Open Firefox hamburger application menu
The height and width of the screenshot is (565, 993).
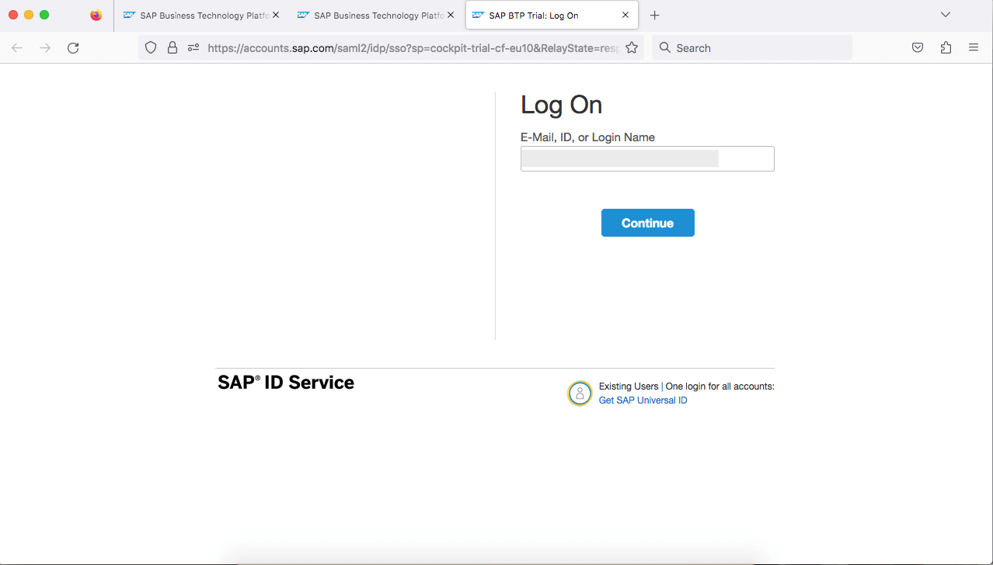click(x=974, y=48)
